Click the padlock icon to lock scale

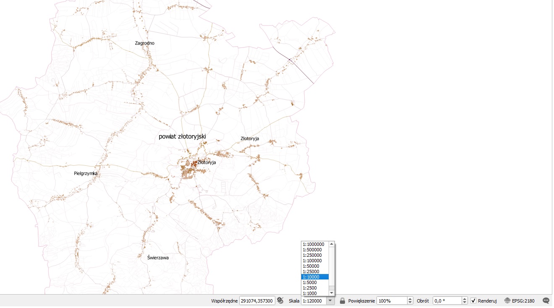[342, 301]
